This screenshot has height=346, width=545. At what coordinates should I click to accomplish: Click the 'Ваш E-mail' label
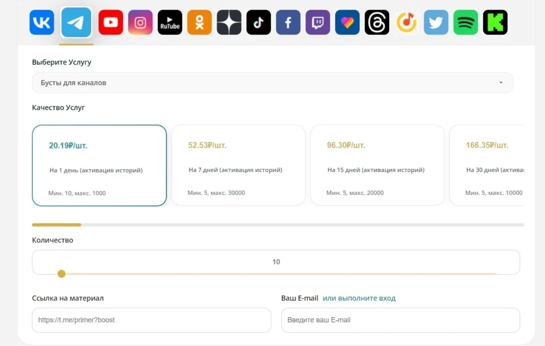coord(300,298)
